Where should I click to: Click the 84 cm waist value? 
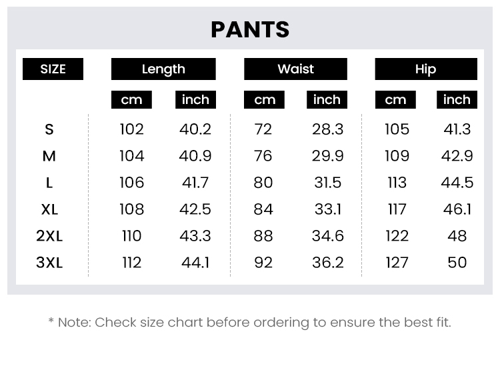coord(263,209)
